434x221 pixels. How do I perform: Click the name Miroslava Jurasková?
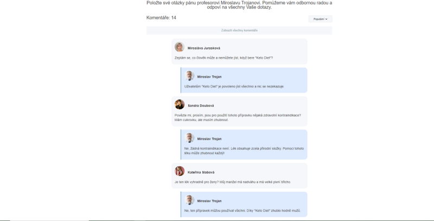(x=204, y=48)
